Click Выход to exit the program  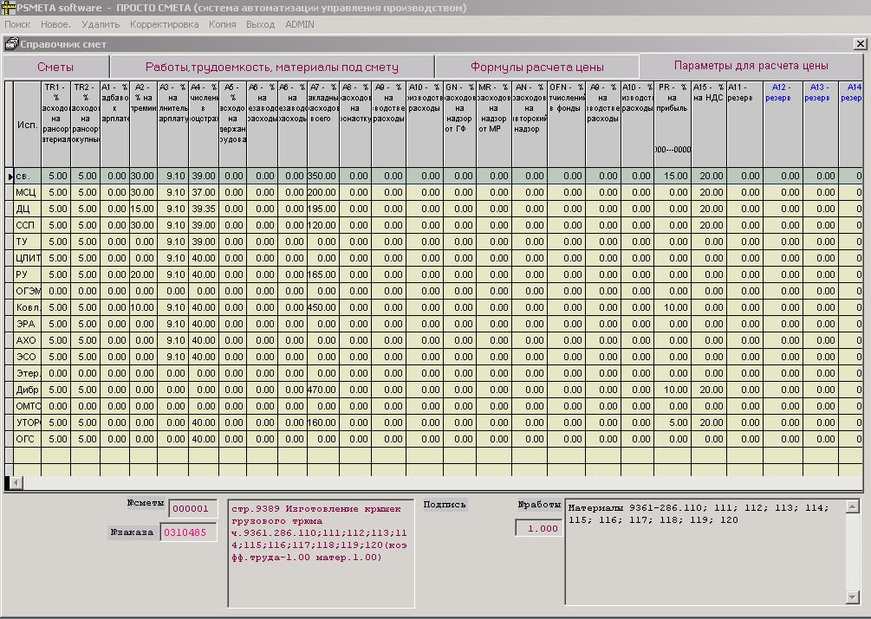coord(260,24)
